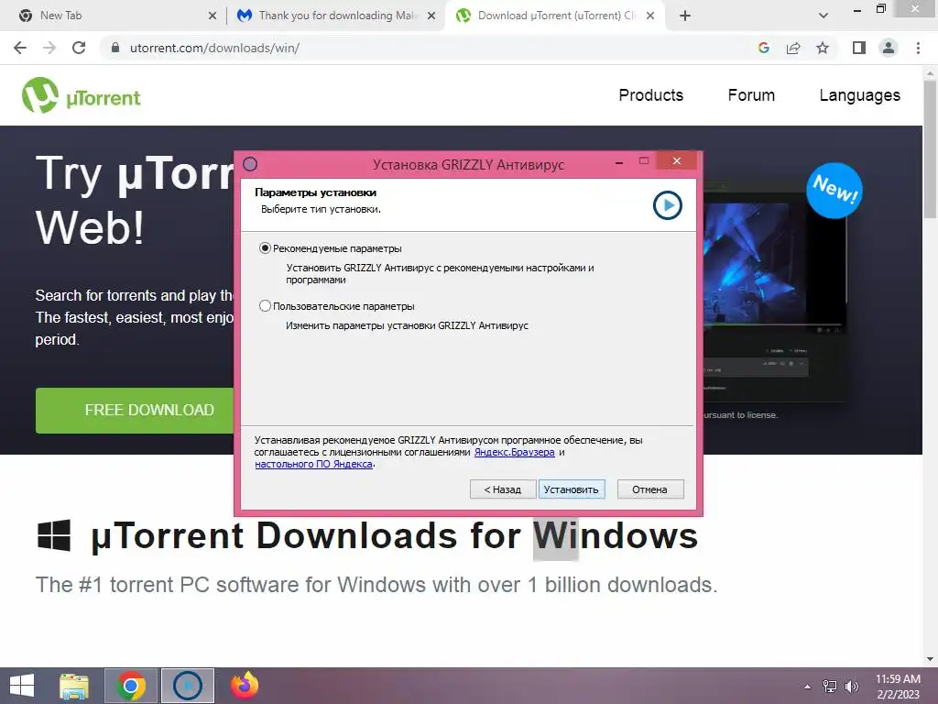
Task: Share this page icon
Action: 793,48
